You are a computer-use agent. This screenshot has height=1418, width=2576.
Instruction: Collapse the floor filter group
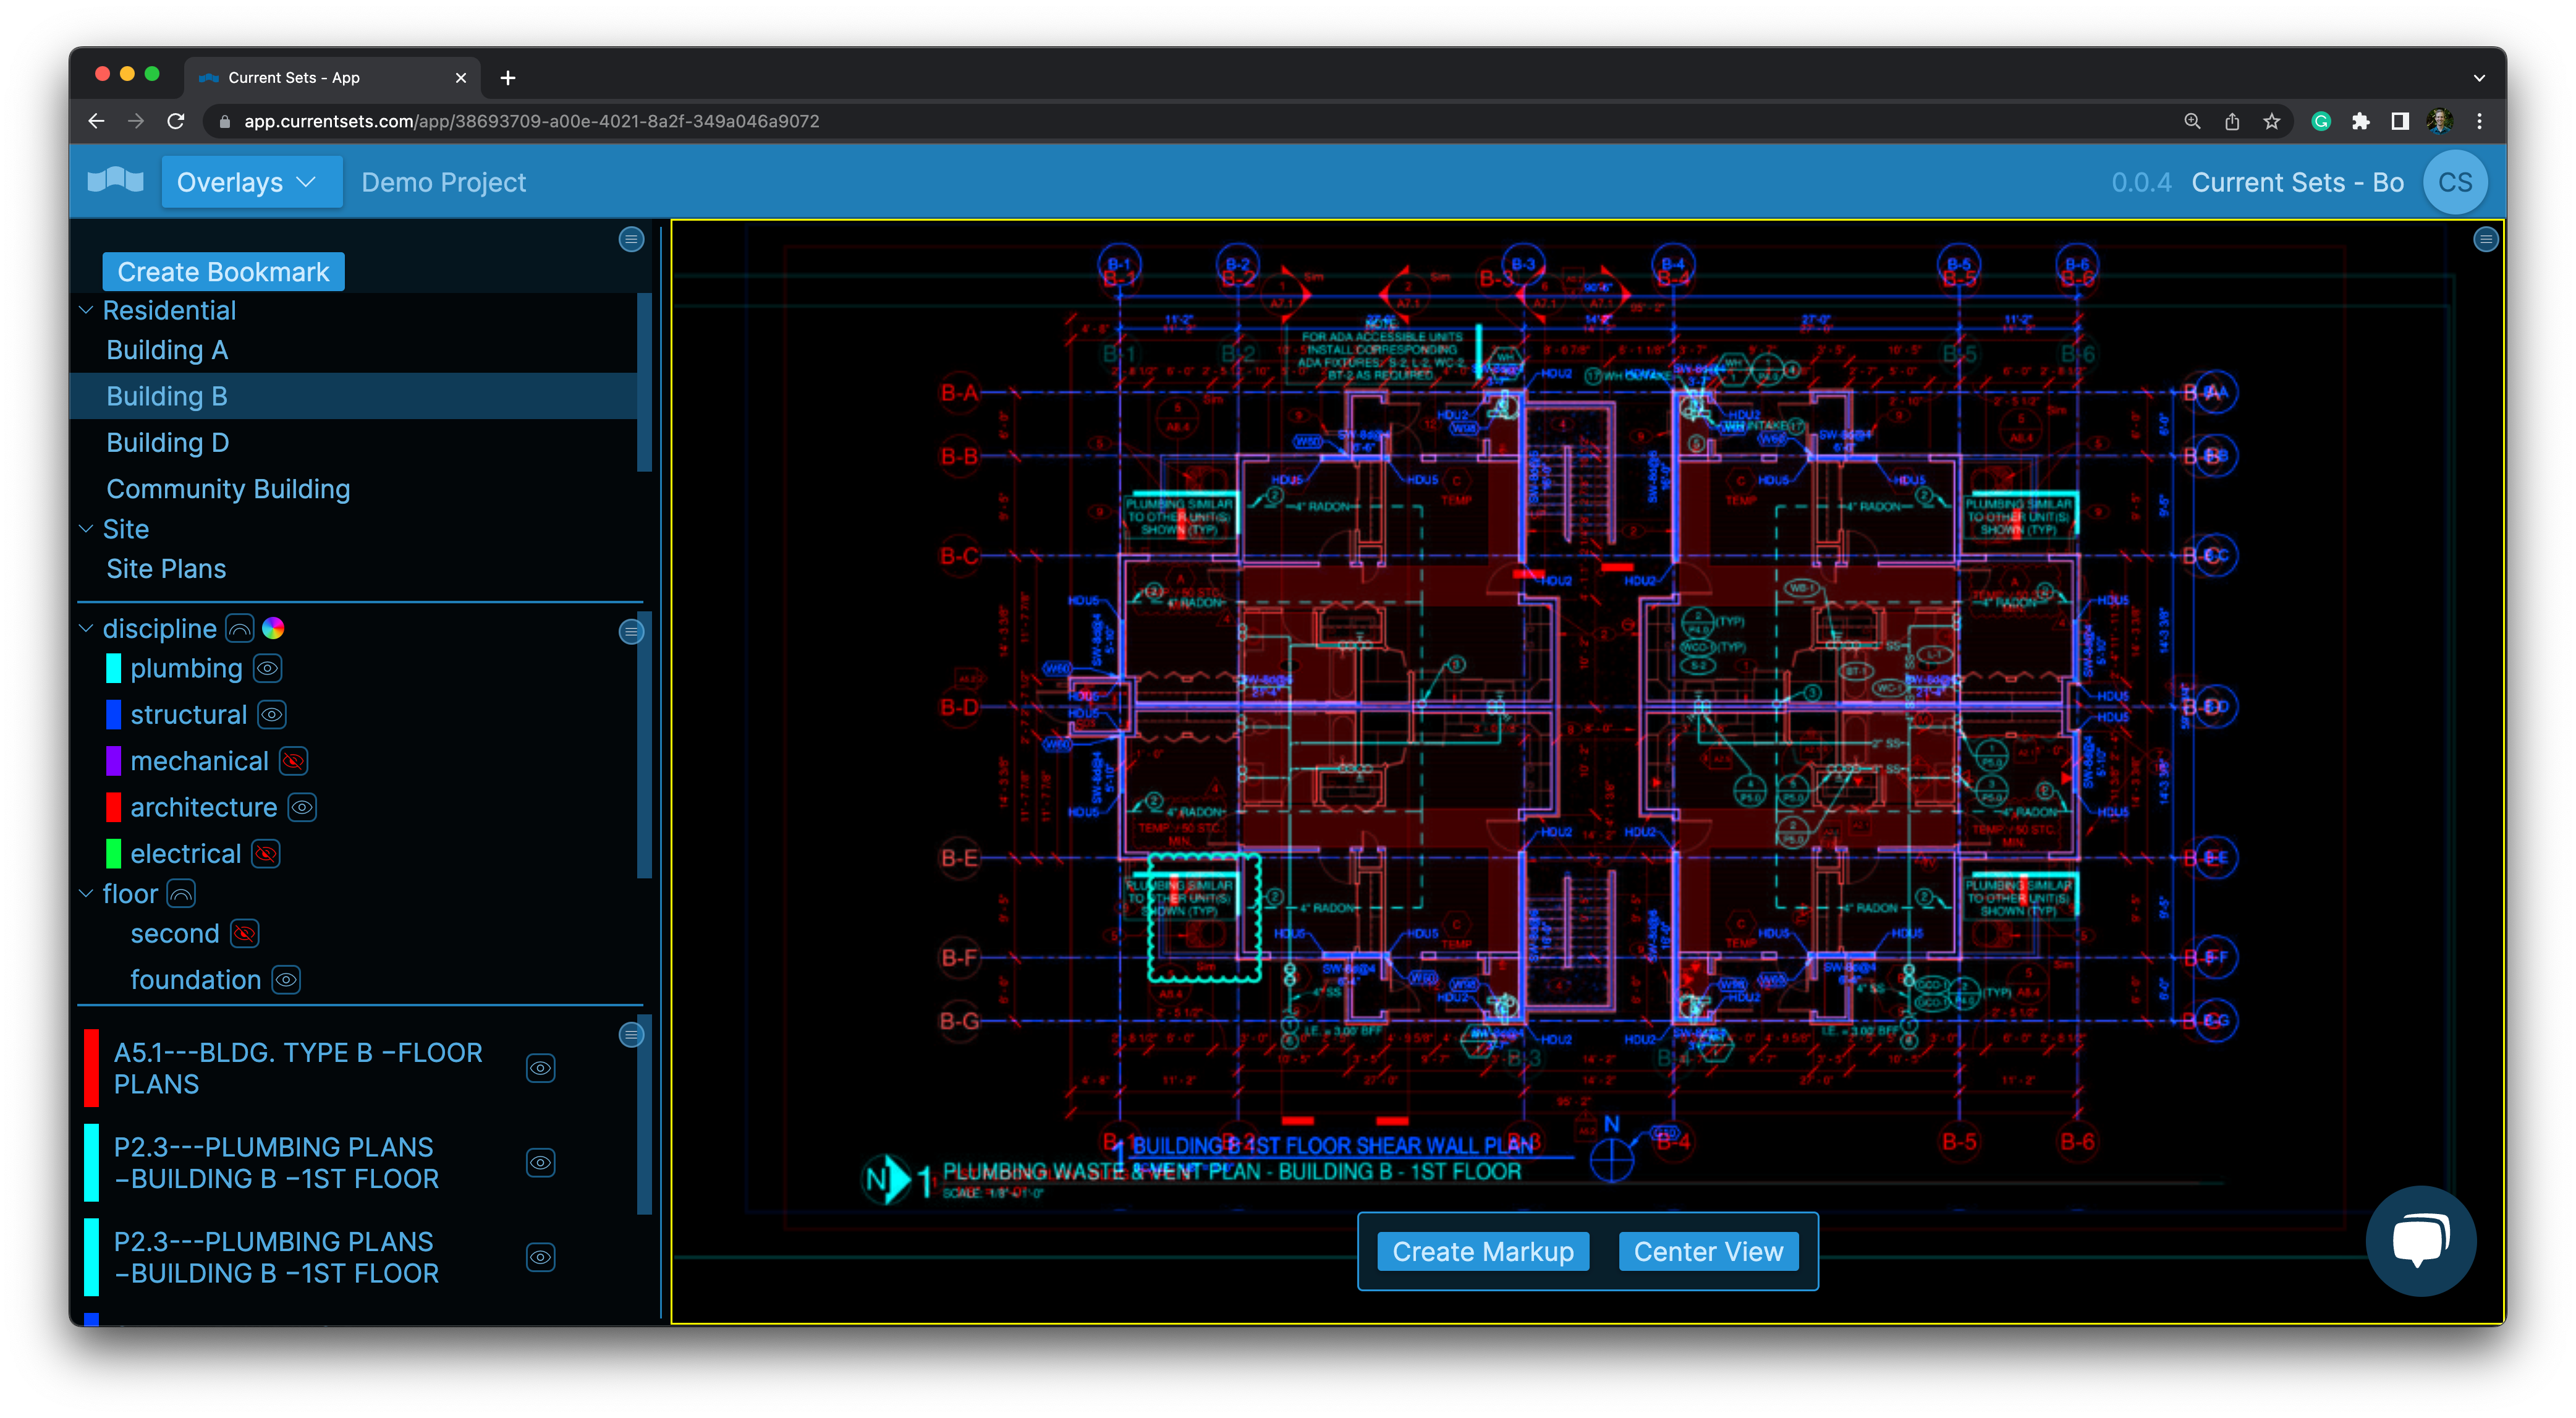pyautogui.click(x=86, y=893)
